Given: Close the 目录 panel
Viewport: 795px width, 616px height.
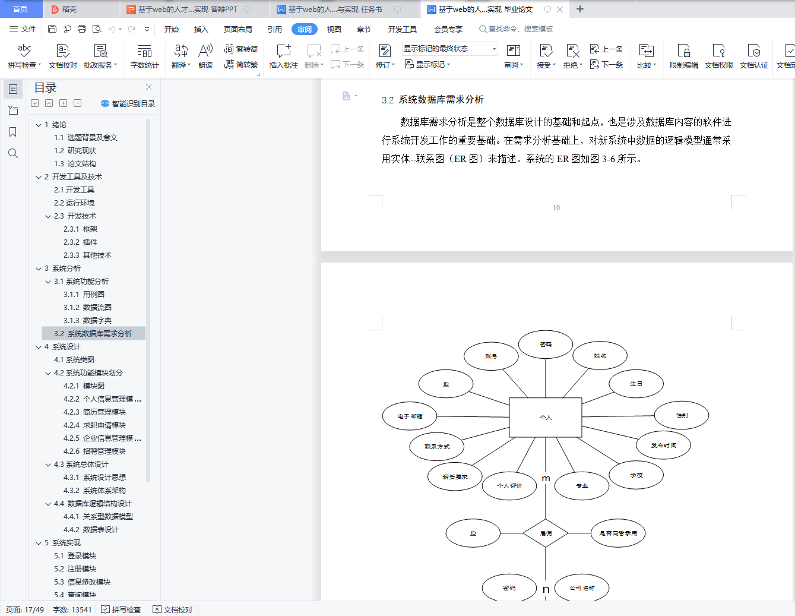Looking at the screenshot, I should [148, 87].
